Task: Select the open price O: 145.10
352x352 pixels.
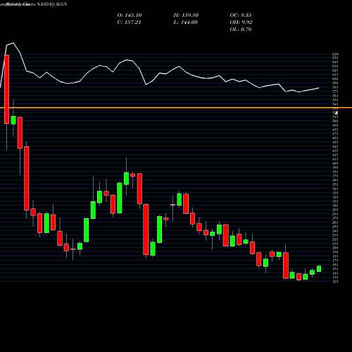Action: tap(130, 15)
